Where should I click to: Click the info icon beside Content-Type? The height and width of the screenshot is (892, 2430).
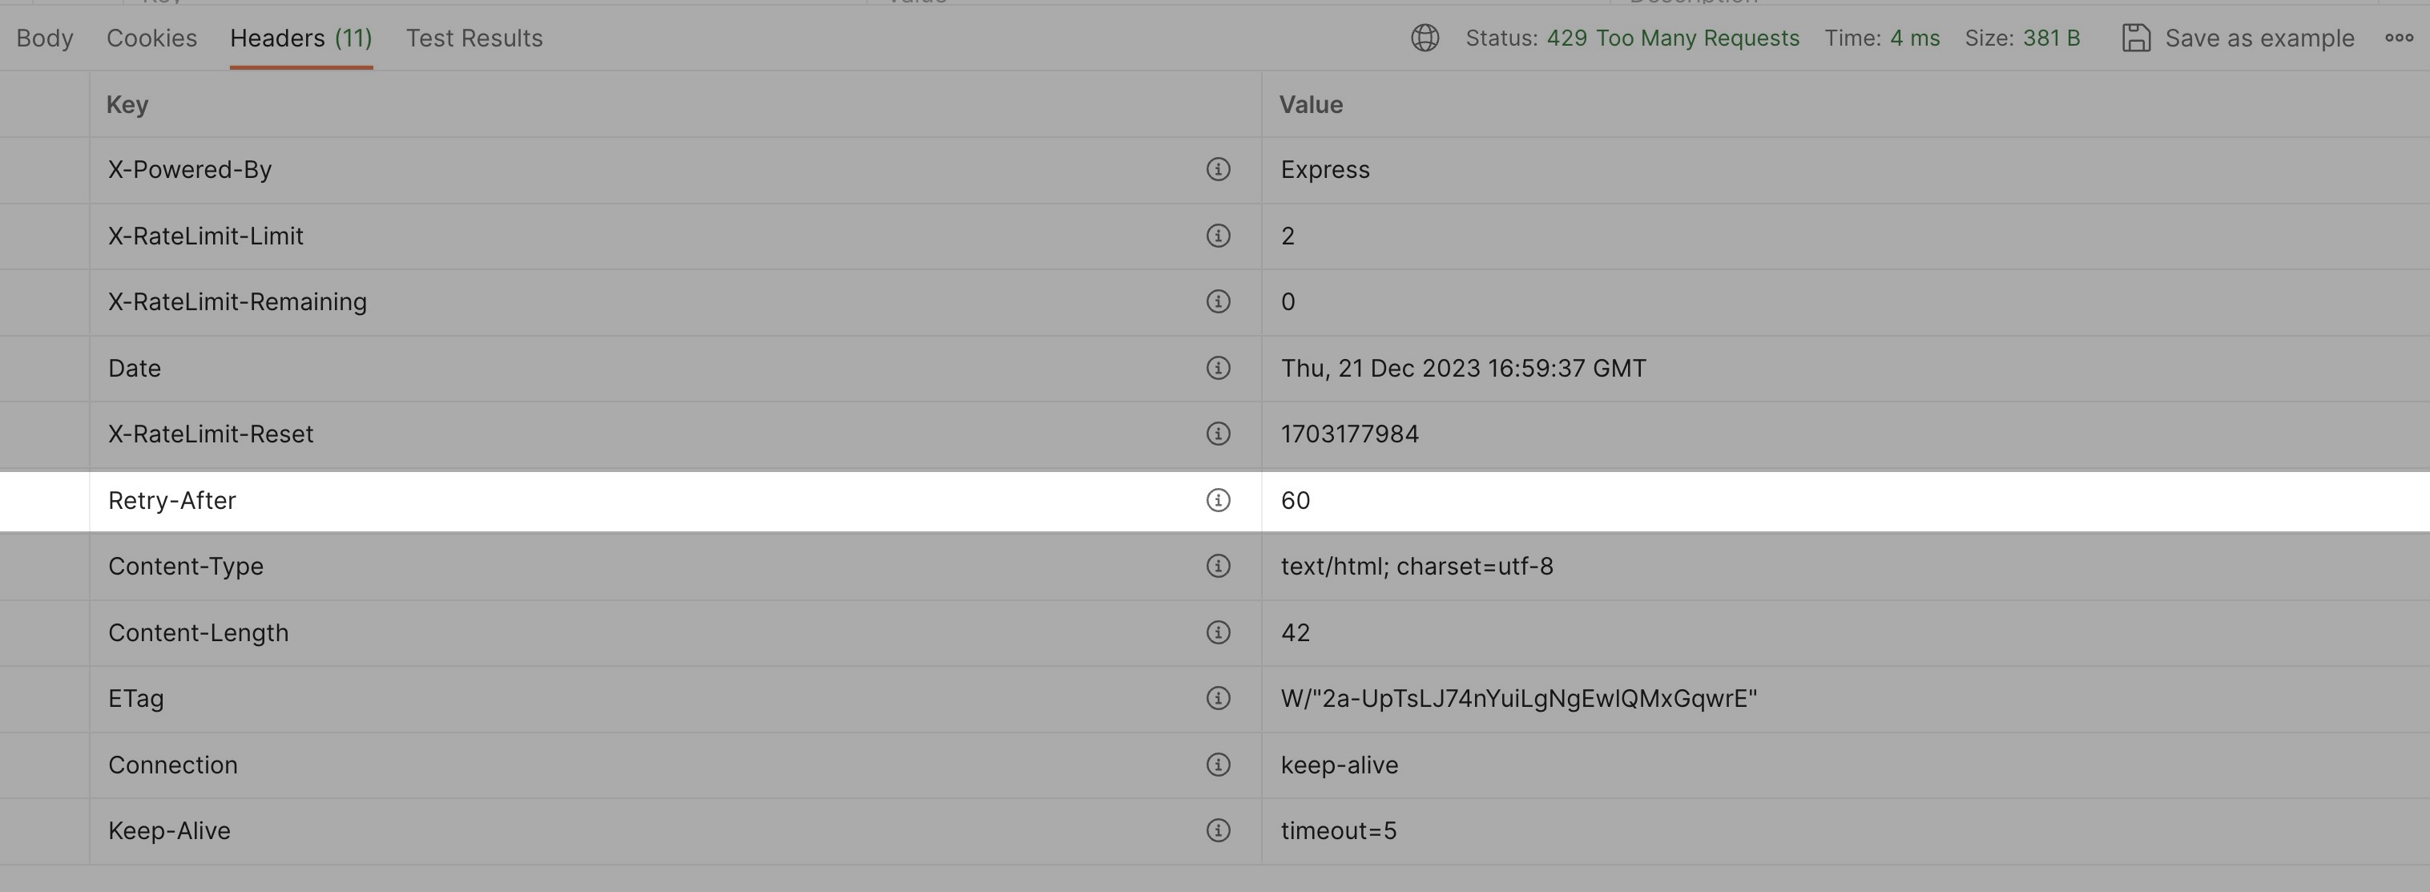point(1219,567)
